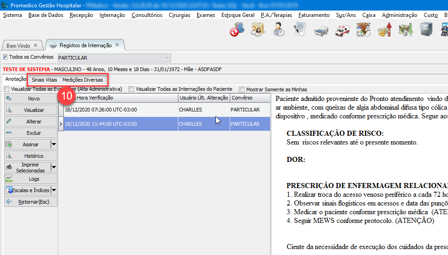Image resolution: width=448 pixels, height=255 pixels.
Task: Open the Faturamento menu
Action: (314, 15)
